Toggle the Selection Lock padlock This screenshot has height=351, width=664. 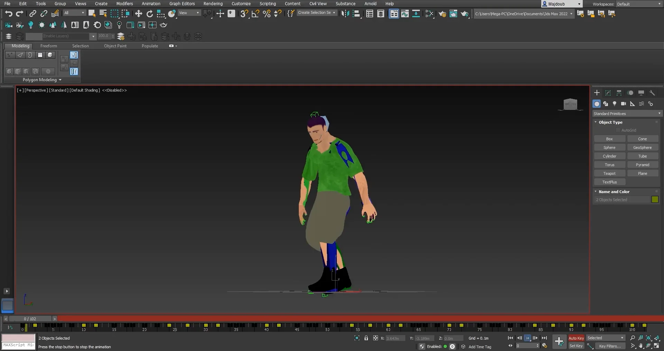click(366, 338)
